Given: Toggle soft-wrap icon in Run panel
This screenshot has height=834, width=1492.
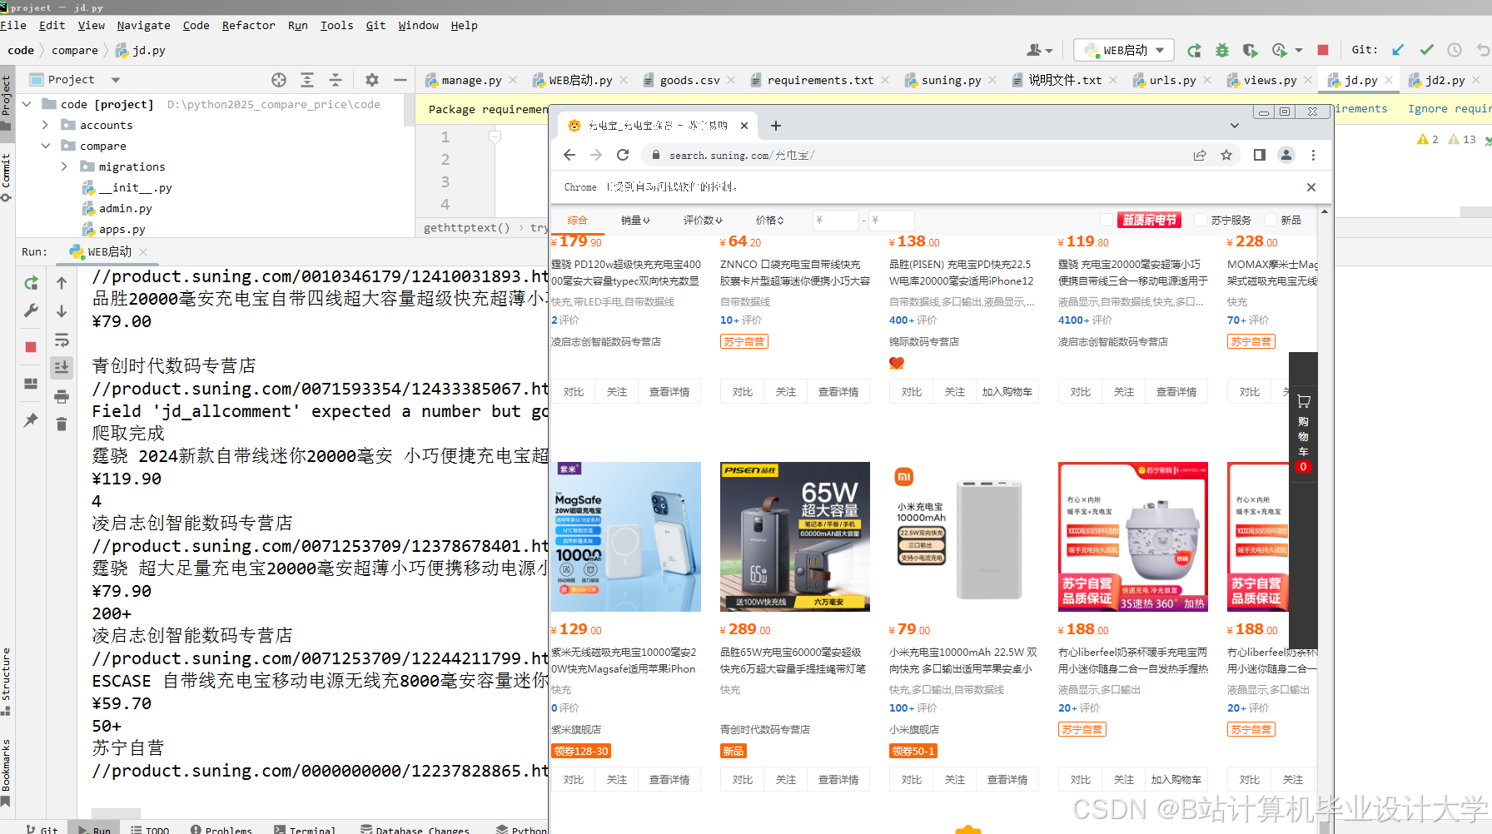Looking at the screenshot, I should (62, 340).
